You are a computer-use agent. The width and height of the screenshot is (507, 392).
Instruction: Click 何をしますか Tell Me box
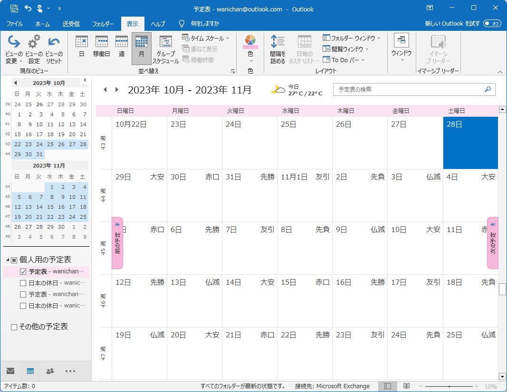(199, 24)
